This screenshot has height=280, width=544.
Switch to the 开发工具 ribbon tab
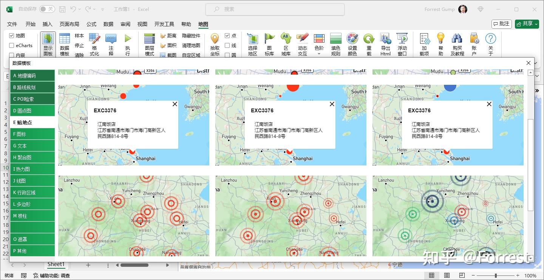tap(164, 24)
